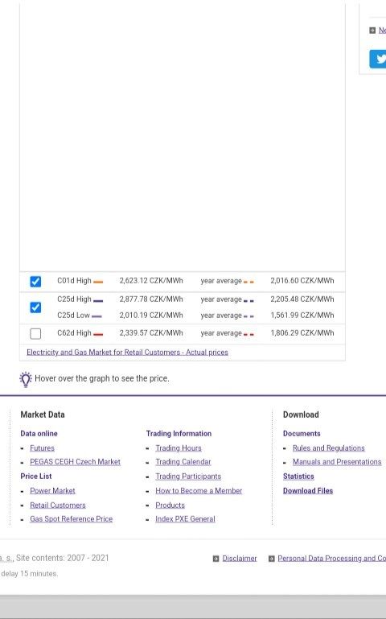Click the red C62d High legend line
Viewport: 386px width, 619px height.
coord(98,334)
